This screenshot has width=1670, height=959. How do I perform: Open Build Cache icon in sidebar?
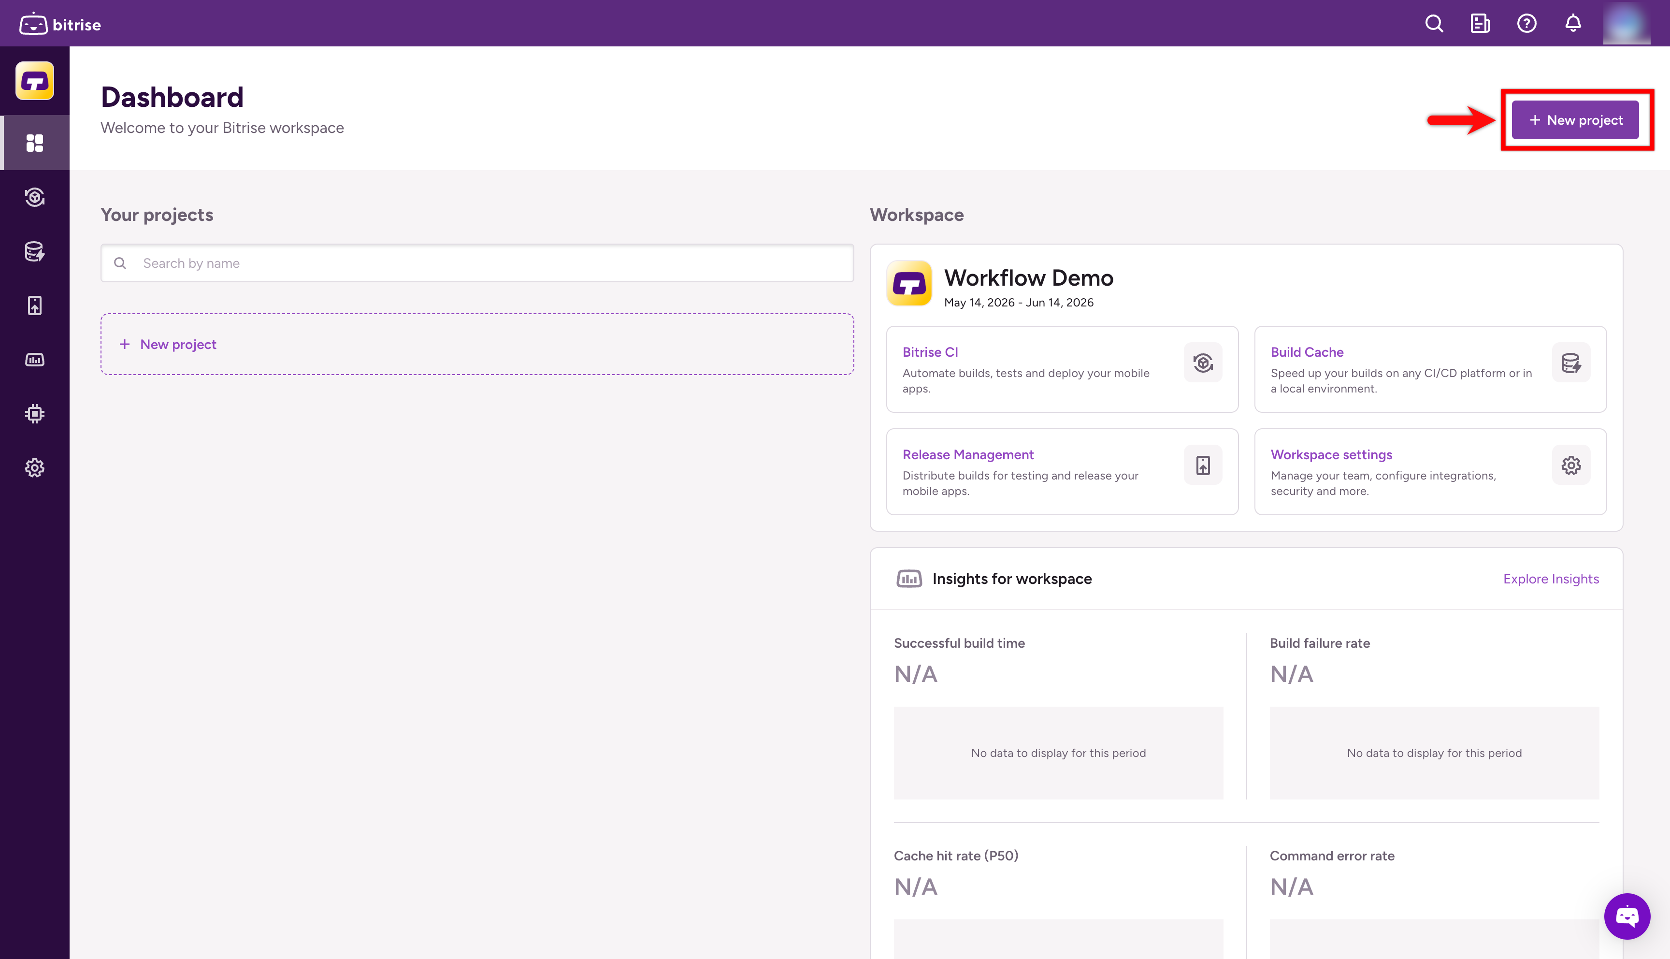[x=35, y=251]
